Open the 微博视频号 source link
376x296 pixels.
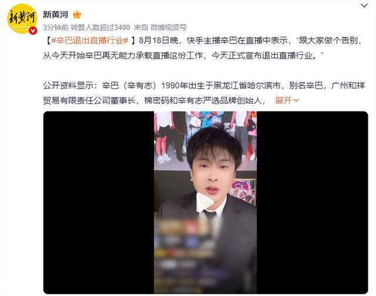(x=169, y=28)
